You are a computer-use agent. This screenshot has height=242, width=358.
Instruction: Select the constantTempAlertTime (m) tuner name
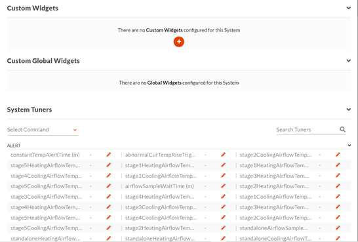tap(45, 155)
